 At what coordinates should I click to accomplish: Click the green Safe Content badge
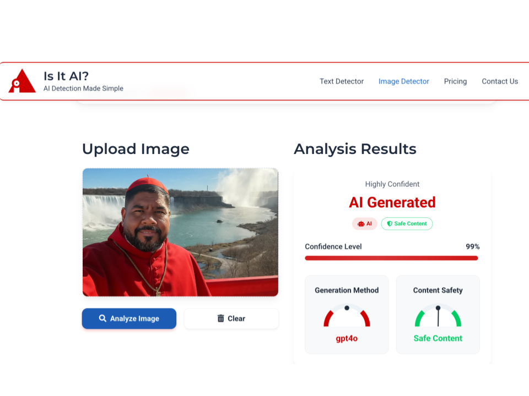407,224
